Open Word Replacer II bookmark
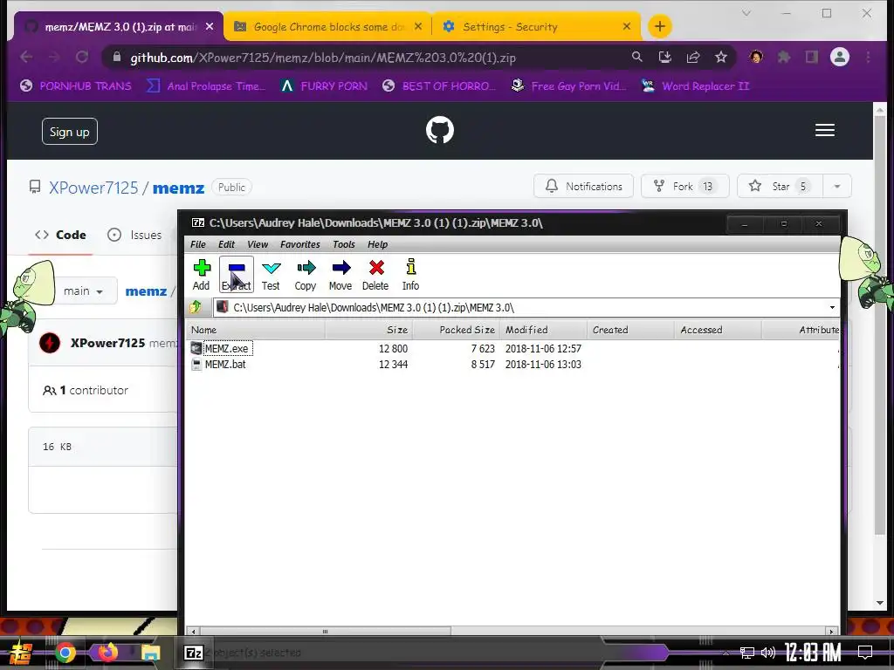The image size is (894, 670). click(696, 86)
